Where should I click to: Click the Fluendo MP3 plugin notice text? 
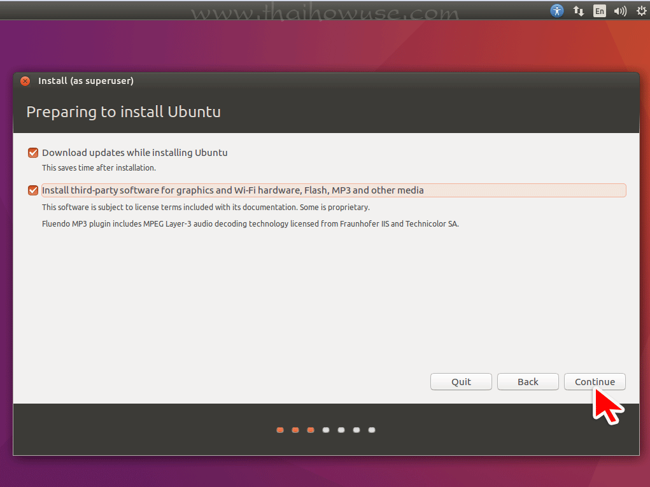pos(250,224)
